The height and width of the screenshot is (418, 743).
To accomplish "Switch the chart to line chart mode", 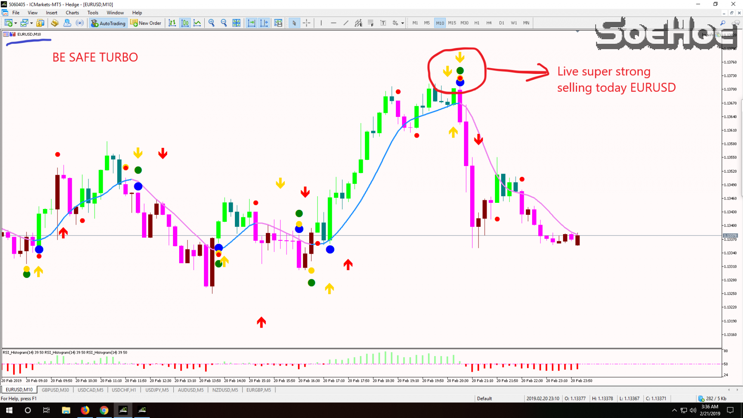I will click(197, 23).
